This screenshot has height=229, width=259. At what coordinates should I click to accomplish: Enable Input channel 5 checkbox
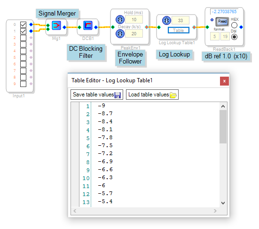pyautogui.click(x=23, y=57)
